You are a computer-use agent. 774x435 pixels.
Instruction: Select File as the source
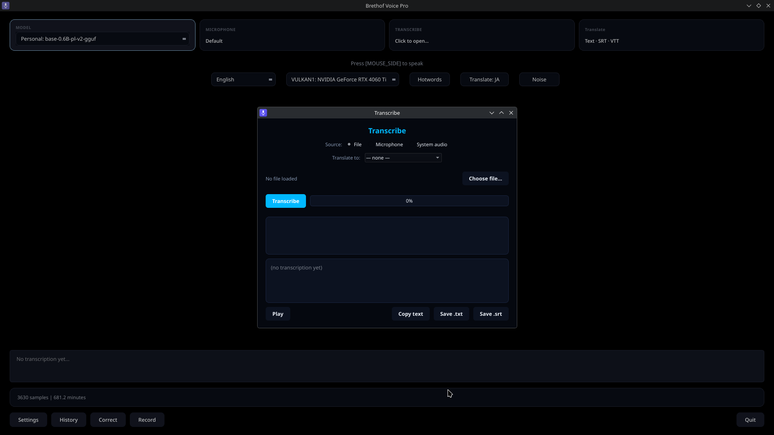pyautogui.click(x=354, y=144)
